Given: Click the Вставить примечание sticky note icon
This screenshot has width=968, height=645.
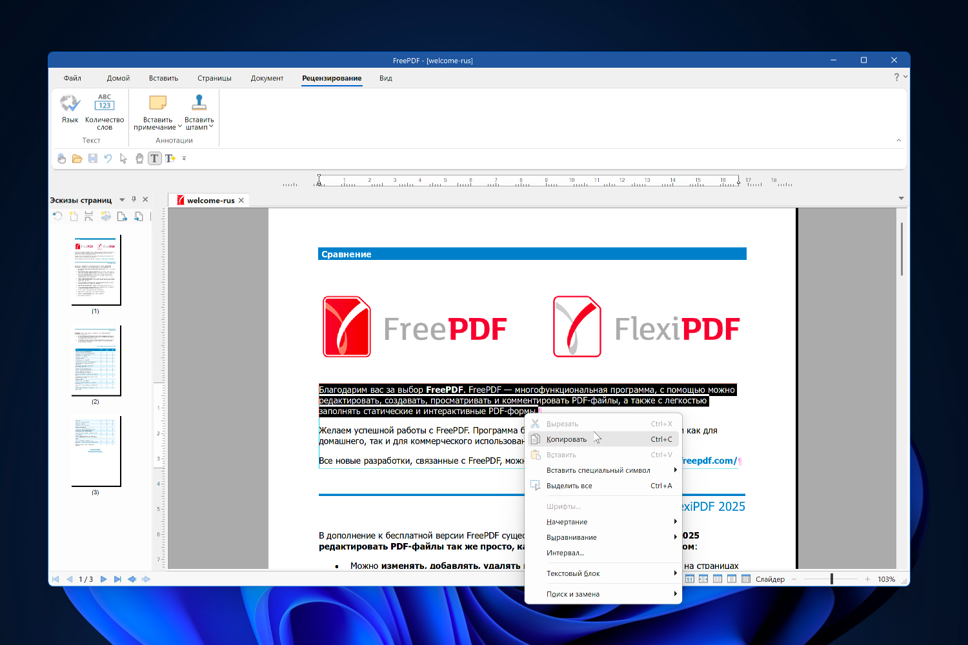Looking at the screenshot, I should pyautogui.click(x=158, y=103).
